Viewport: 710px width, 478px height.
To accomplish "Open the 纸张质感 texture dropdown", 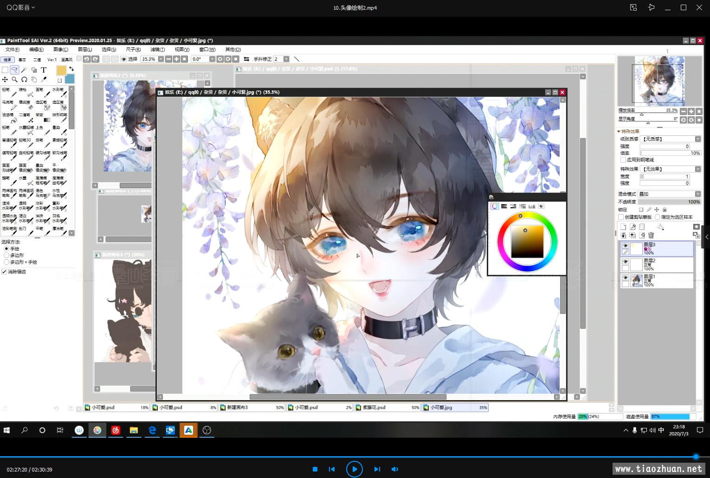I will tap(697, 139).
